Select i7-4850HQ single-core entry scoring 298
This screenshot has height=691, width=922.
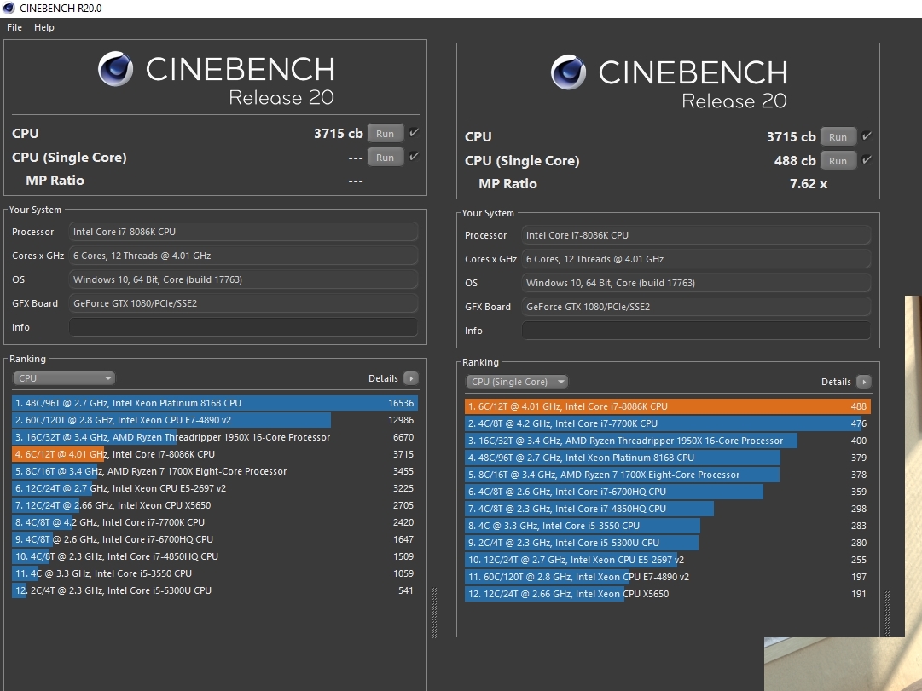(x=667, y=509)
